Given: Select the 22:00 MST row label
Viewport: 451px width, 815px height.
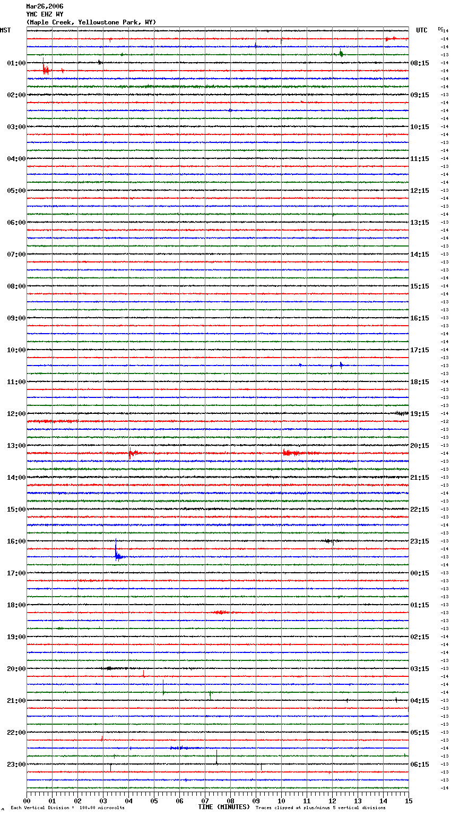Looking at the screenshot, I should point(16,733).
